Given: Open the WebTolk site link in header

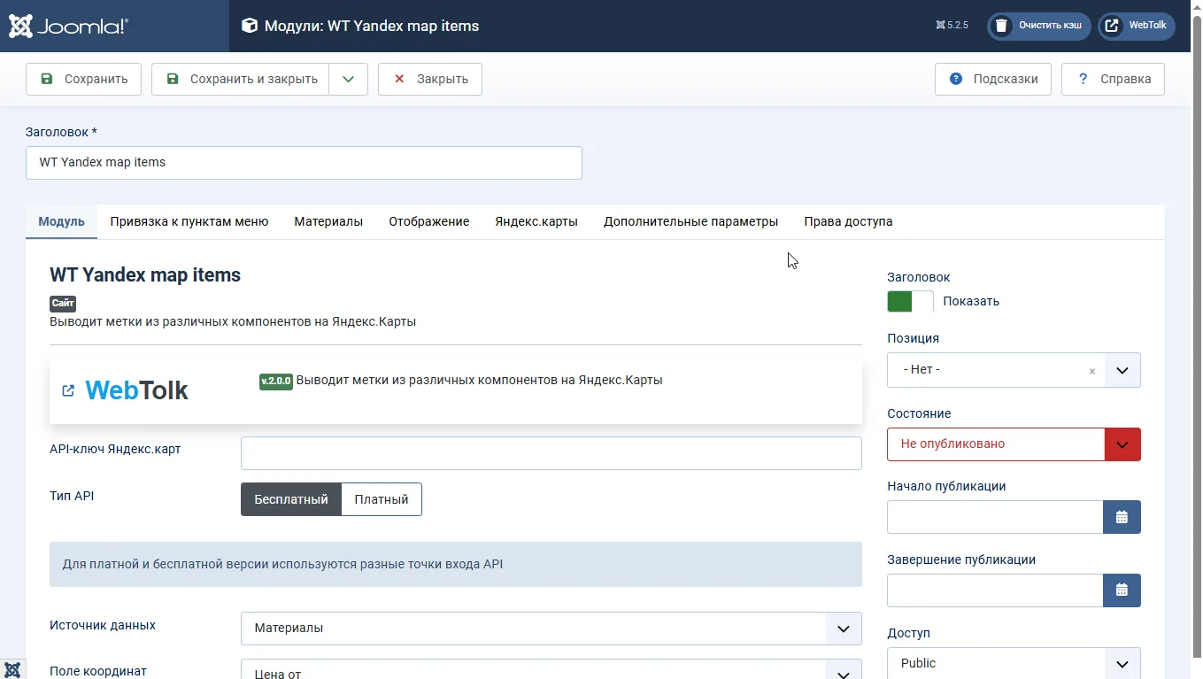Looking at the screenshot, I should click(x=1137, y=26).
